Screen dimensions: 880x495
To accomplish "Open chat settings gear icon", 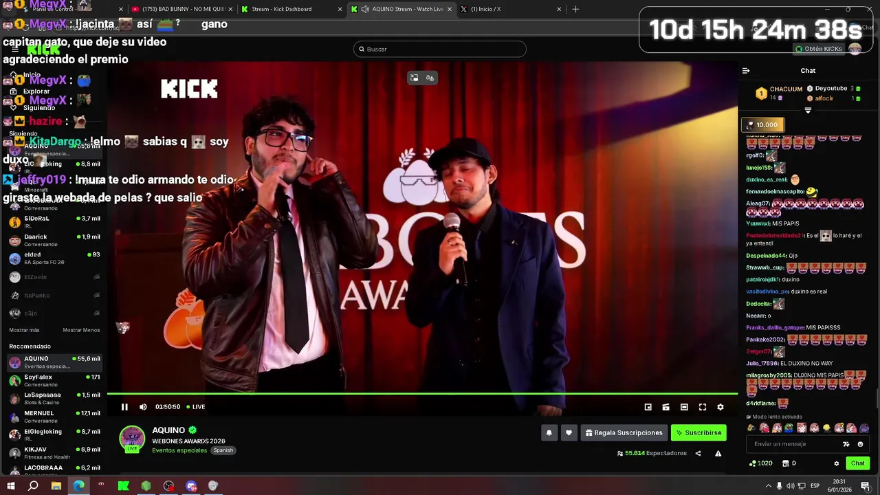I will [x=837, y=463].
